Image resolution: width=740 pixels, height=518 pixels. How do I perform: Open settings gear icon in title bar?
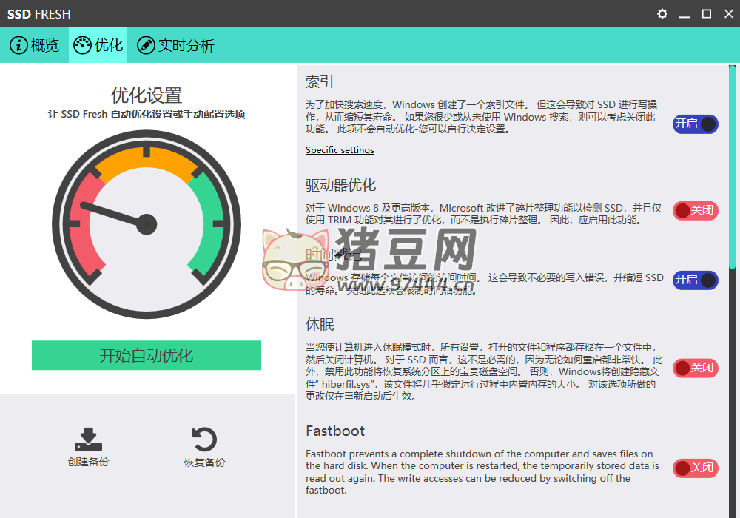coord(662,14)
